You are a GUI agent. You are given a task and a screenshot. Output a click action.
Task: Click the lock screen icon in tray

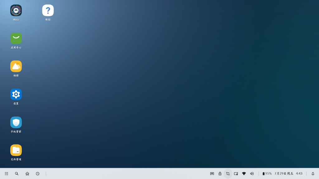[220, 174]
